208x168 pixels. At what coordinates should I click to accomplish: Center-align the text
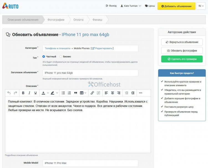[x=113, y=93]
